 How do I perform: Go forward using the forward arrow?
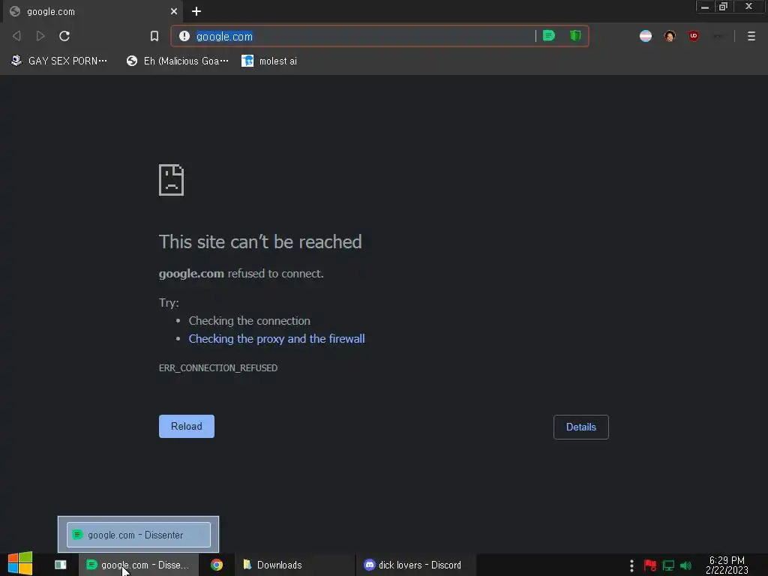(x=40, y=36)
